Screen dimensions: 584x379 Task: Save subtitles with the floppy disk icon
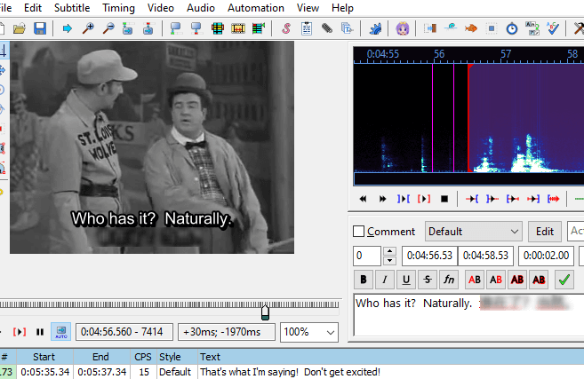click(x=40, y=28)
